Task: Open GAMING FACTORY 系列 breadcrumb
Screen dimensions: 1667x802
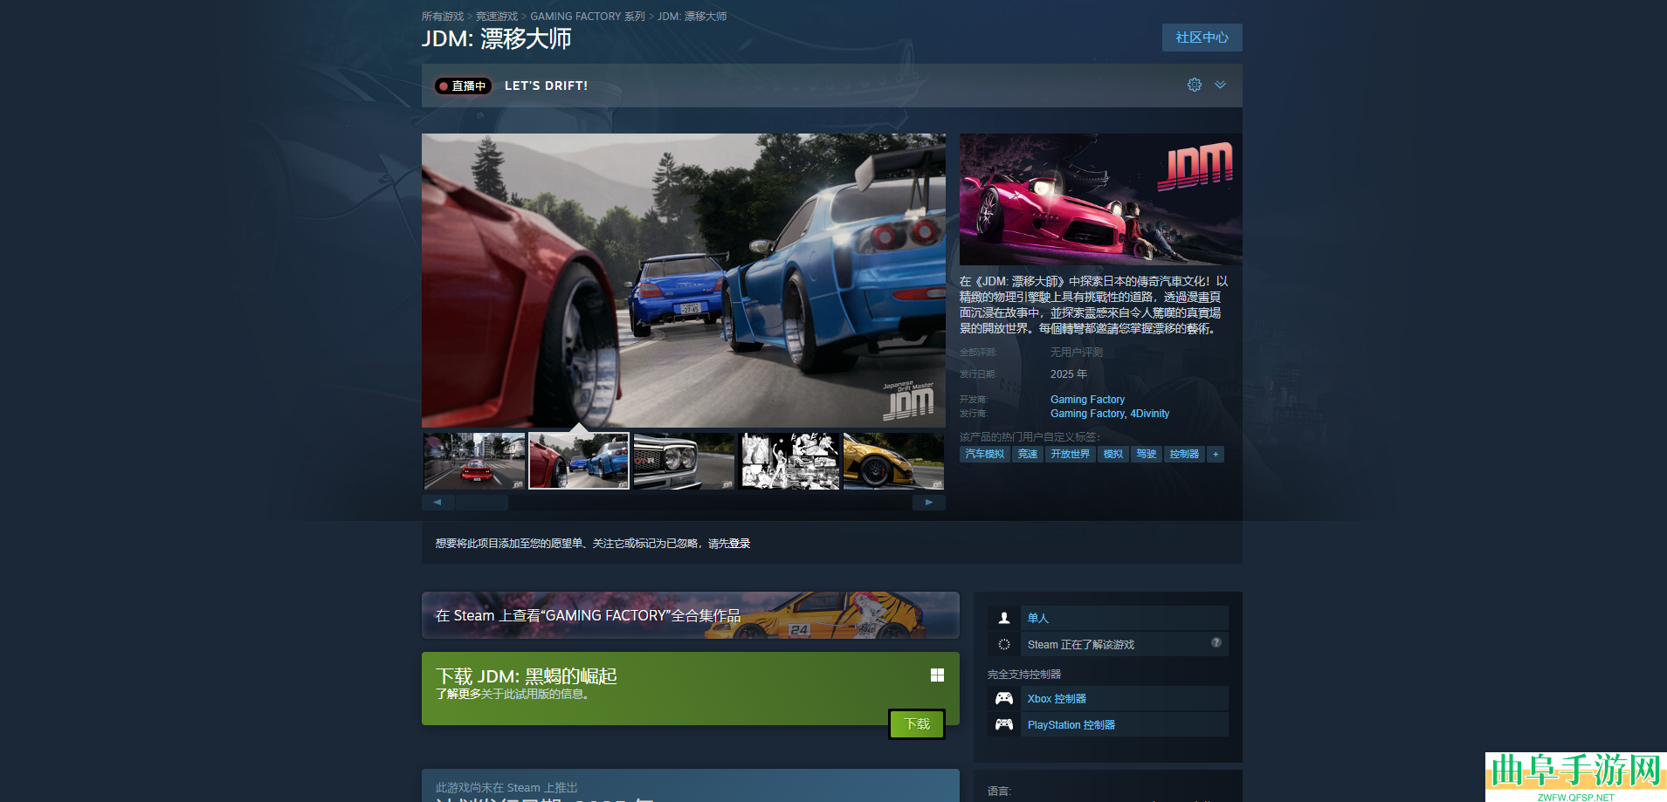Action: click(588, 17)
